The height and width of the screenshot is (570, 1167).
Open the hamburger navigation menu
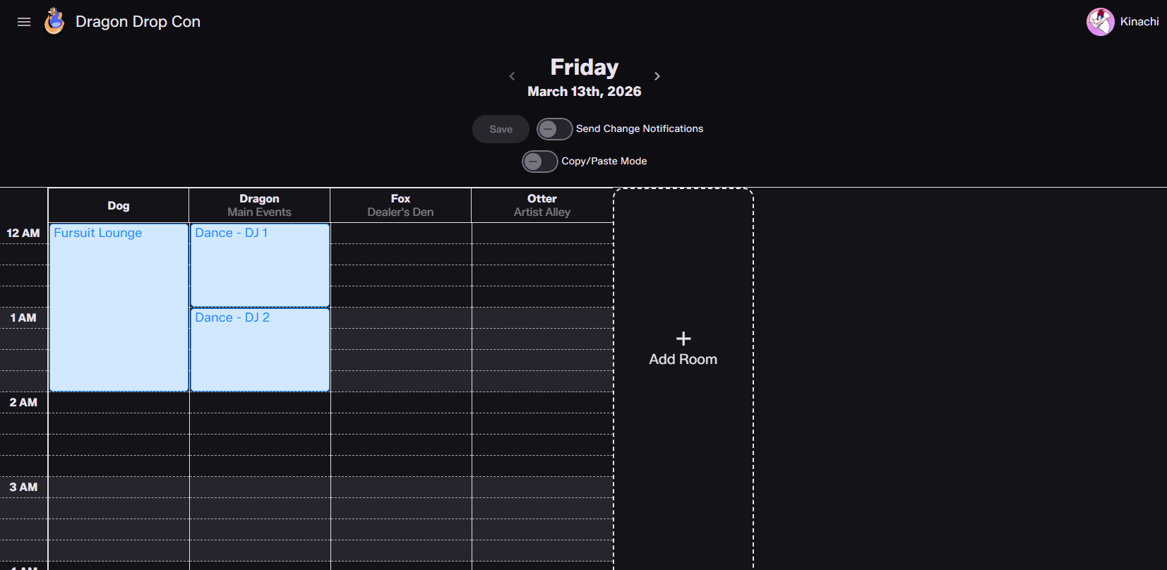pyautogui.click(x=24, y=22)
